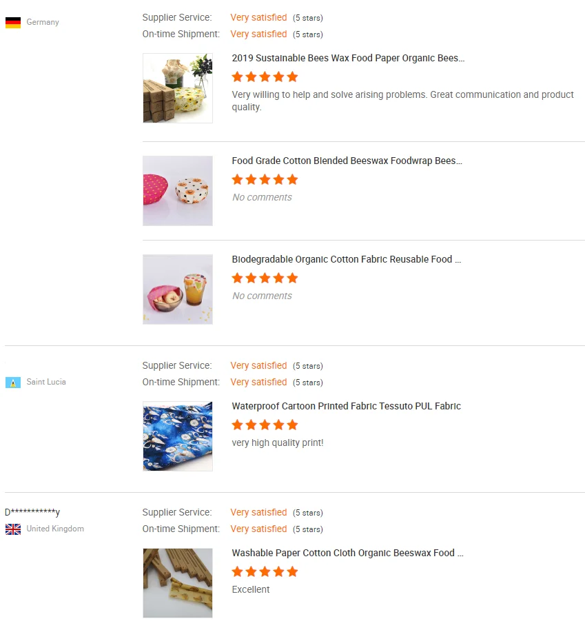Open Washable Paper Cotton Cloth Organic Beeswax link
The width and height of the screenshot is (585, 621).
tap(347, 553)
